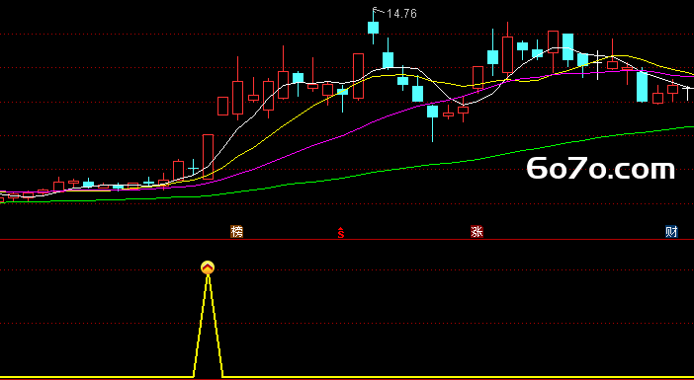Viewport: 694px width, 380px height.
Task: Open the blue 财 financial report icon
Action: point(671,232)
